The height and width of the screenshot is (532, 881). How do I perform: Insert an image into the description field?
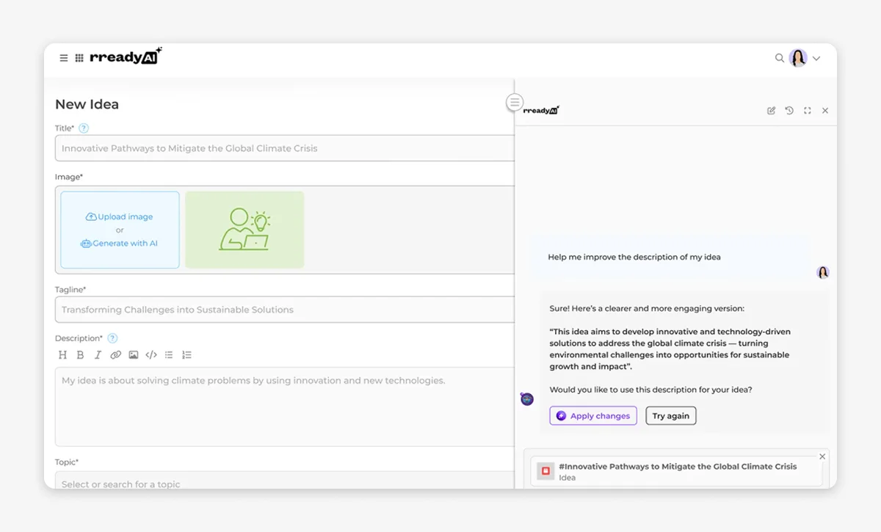coord(133,354)
